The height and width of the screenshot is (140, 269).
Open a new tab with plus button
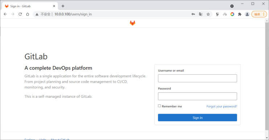pyautogui.click(x=63, y=6)
